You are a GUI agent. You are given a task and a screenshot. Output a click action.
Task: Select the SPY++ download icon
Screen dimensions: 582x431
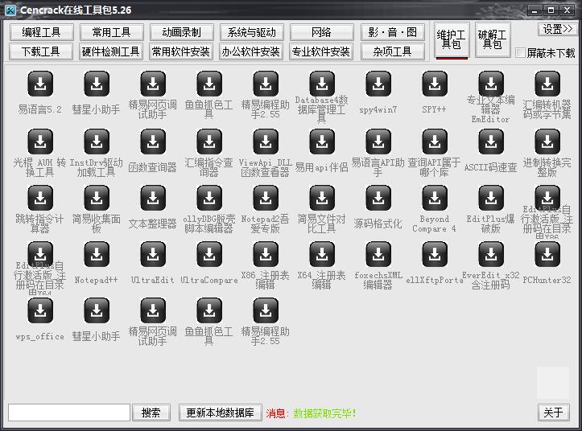(x=435, y=84)
